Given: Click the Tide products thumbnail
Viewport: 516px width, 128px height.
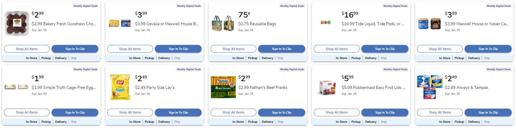Looking at the screenshot, I should 326,22.
